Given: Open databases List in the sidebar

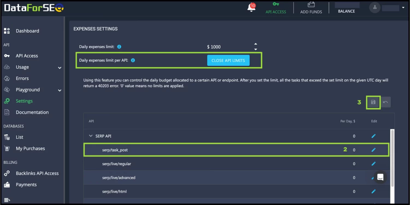Looking at the screenshot, I should (19, 137).
